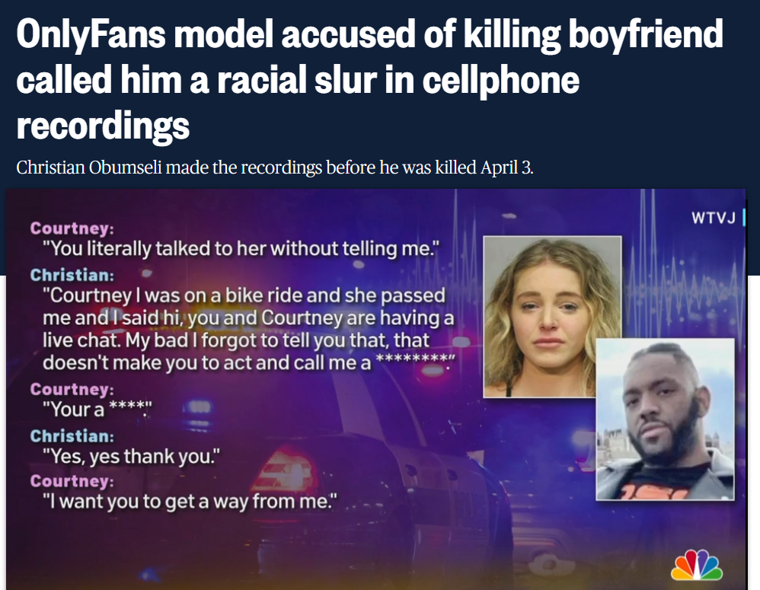The height and width of the screenshot is (590, 760).
Task: Open the blonde woman's mugshot photo
Action: pos(553,316)
